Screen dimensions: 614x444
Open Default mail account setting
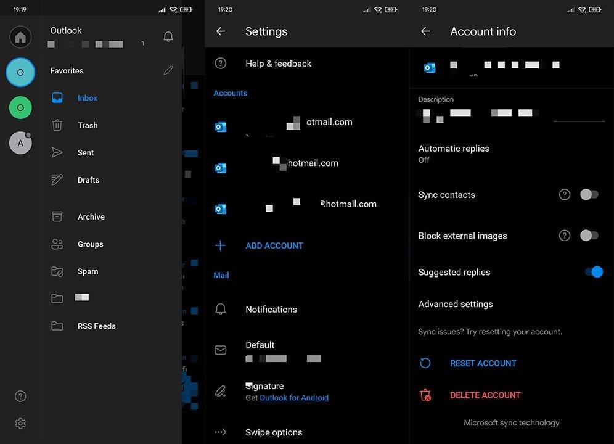(x=307, y=351)
